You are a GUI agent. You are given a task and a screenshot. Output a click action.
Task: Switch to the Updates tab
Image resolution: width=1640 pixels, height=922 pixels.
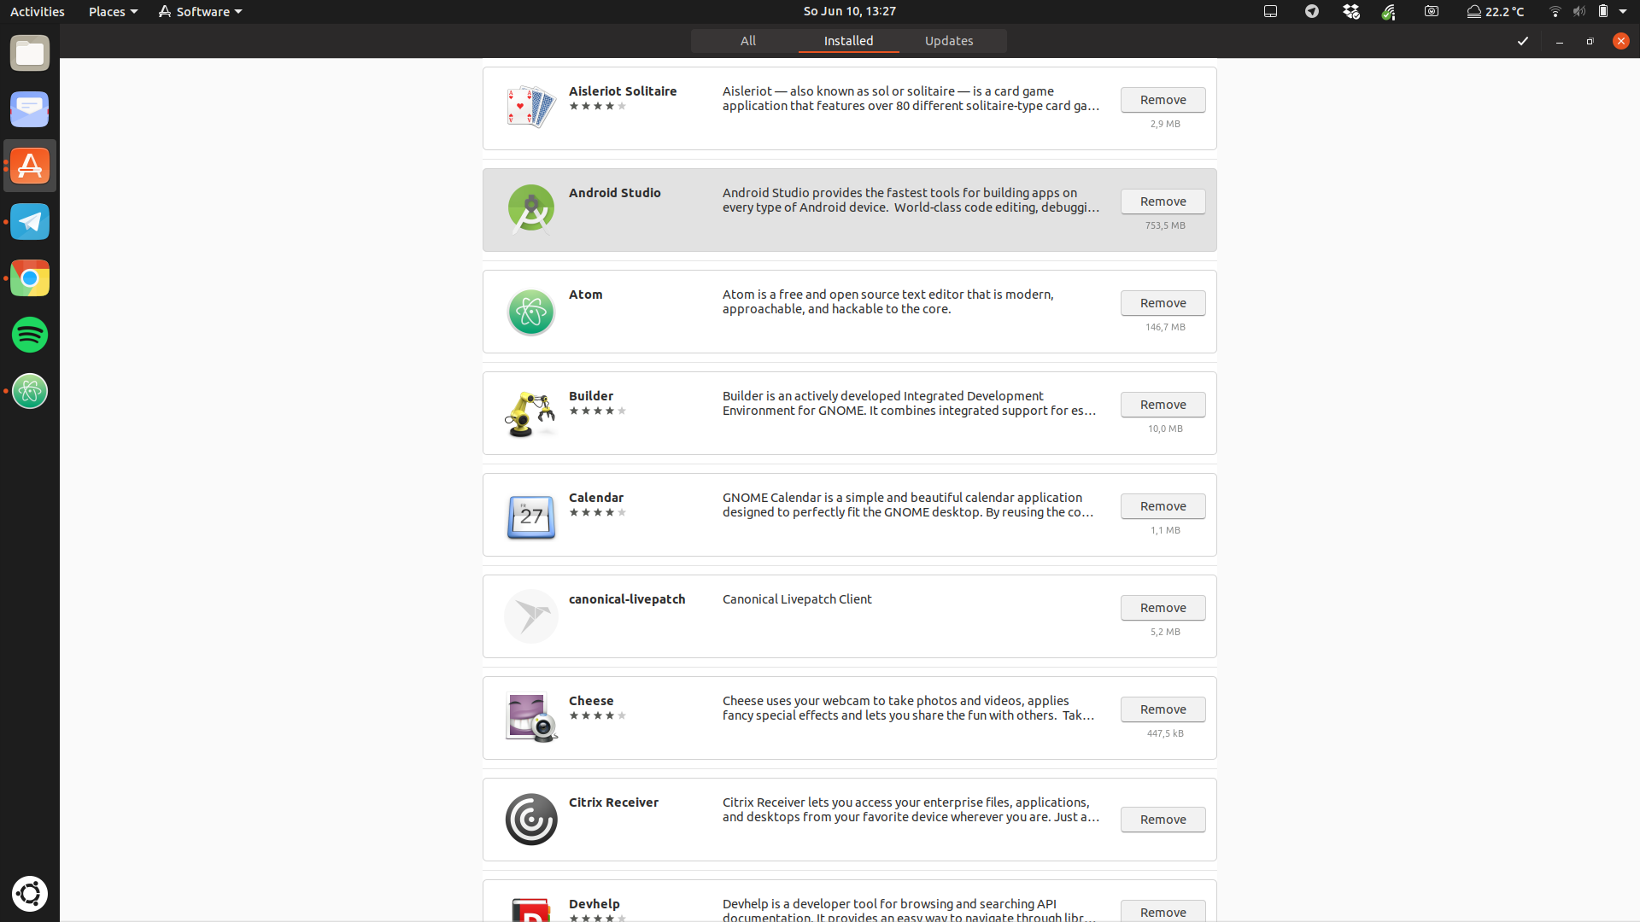(x=948, y=41)
